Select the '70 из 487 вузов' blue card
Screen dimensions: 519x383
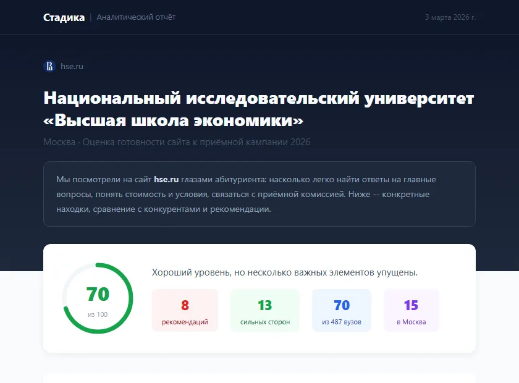click(x=342, y=310)
